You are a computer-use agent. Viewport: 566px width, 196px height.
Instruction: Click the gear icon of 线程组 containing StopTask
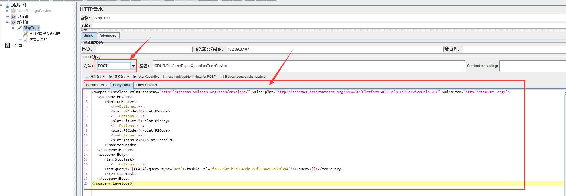[x=13, y=22]
